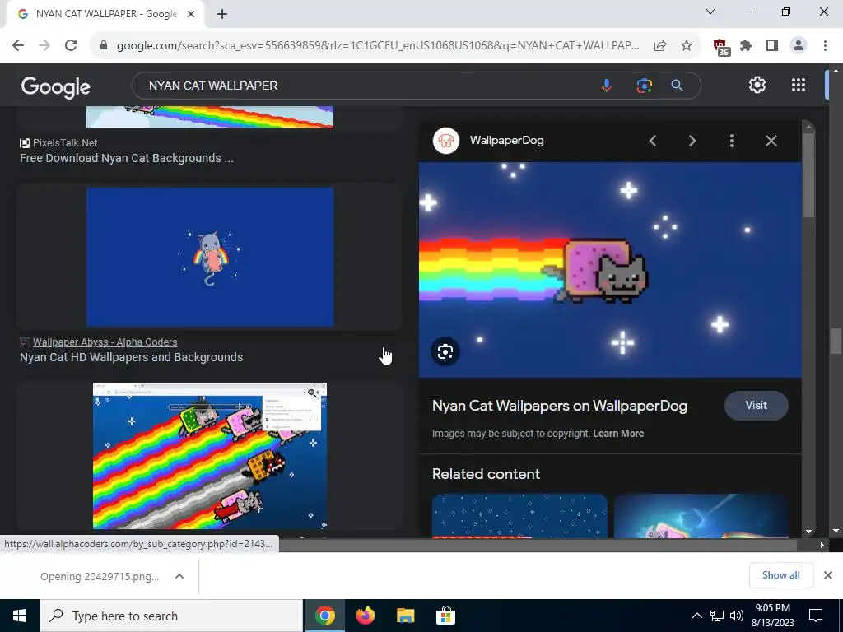Select the NYAN CAT WALLPAPER browser tab

pyautogui.click(x=106, y=14)
